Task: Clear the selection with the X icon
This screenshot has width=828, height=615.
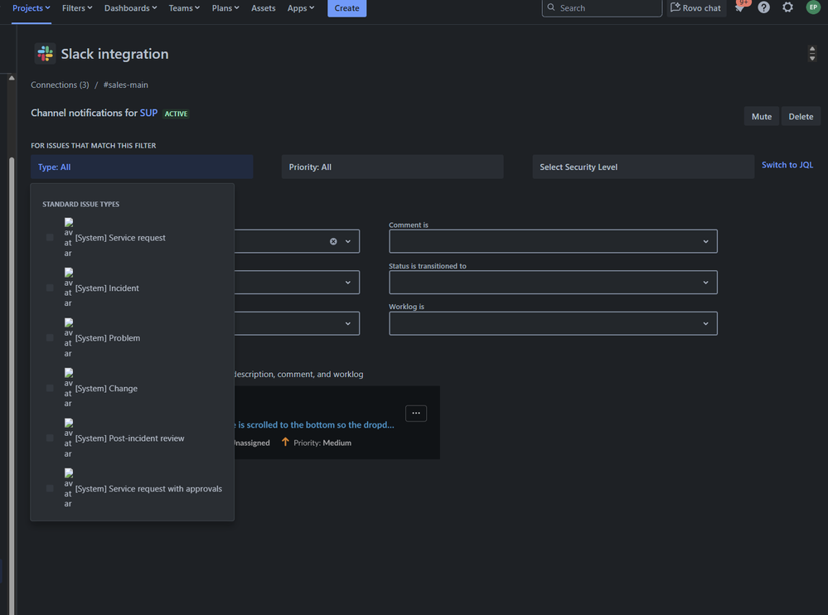Action: (x=333, y=241)
